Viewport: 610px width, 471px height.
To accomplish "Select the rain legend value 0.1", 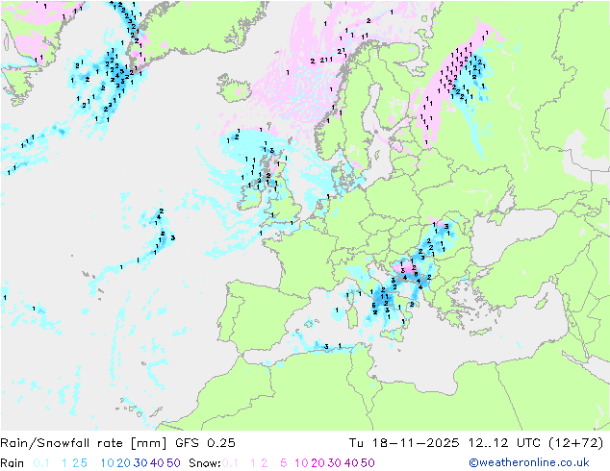I will (41, 463).
